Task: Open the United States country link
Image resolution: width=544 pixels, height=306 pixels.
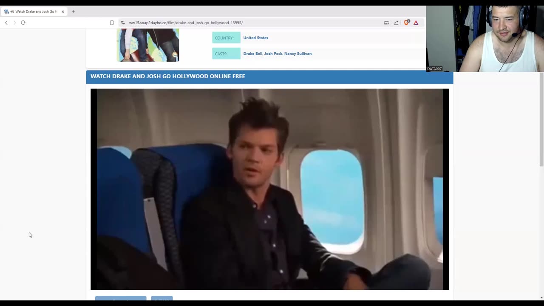Action: point(255,38)
